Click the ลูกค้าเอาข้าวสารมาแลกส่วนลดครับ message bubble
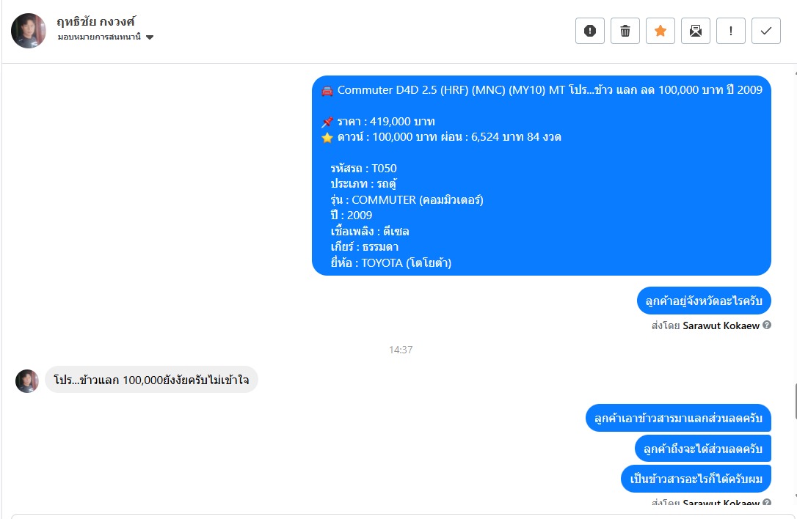This screenshot has width=797, height=519. pyautogui.click(x=678, y=418)
